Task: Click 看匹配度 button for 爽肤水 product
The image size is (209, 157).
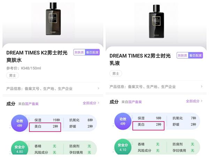Action: [92, 52]
